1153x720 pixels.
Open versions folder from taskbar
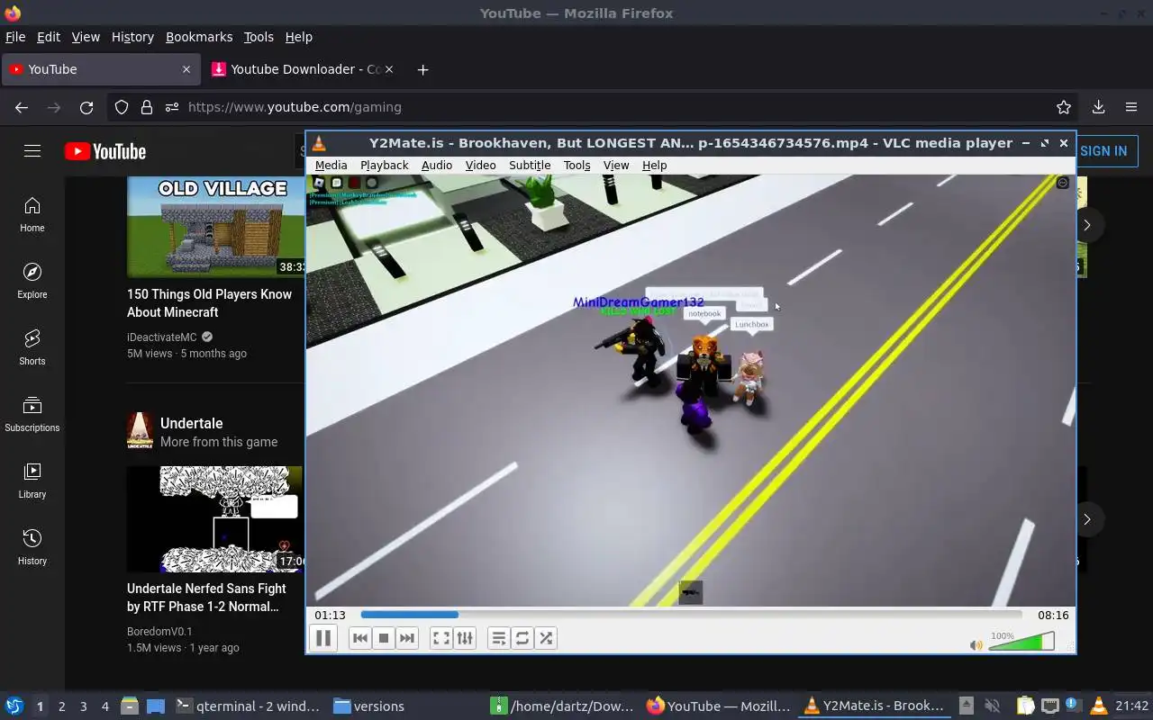(x=369, y=706)
